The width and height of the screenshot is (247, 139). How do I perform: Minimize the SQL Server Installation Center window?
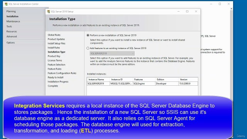(x=211, y=4)
